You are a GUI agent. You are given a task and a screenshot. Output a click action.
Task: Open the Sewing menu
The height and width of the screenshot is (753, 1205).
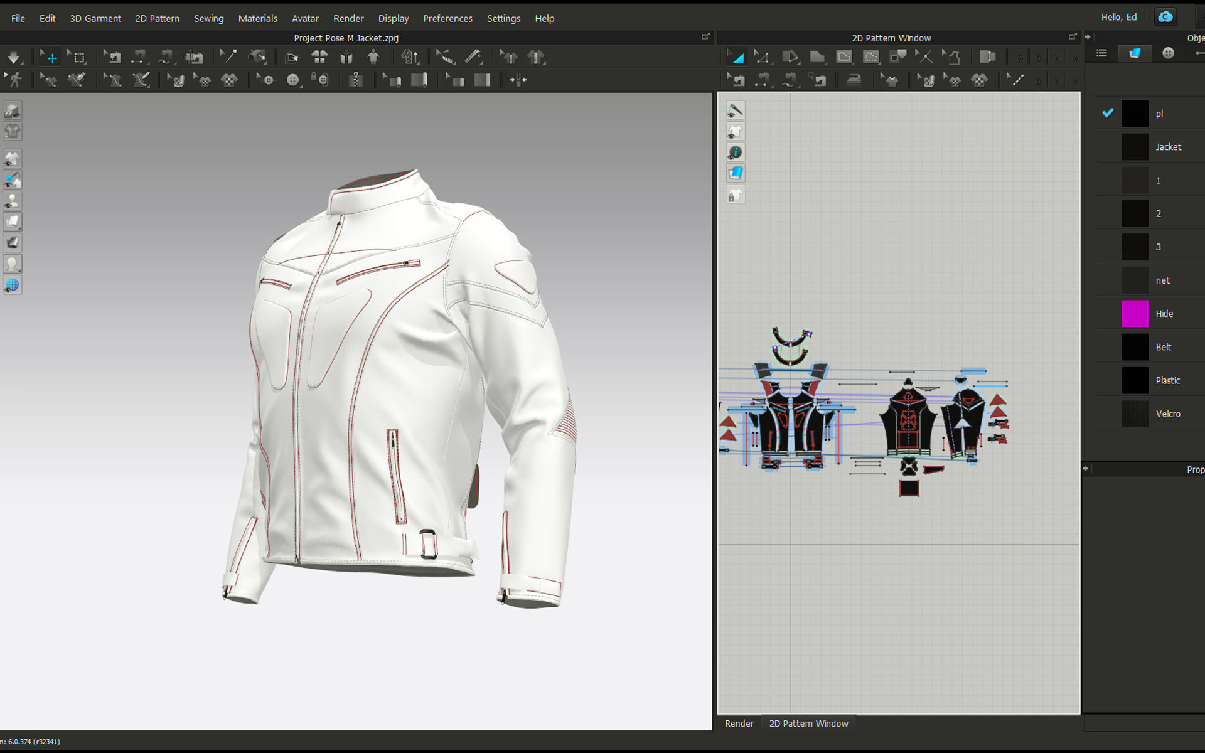pyautogui.click(x=208, y=18)
